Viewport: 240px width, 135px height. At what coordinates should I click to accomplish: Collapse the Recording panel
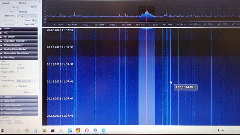click(19, 57)
